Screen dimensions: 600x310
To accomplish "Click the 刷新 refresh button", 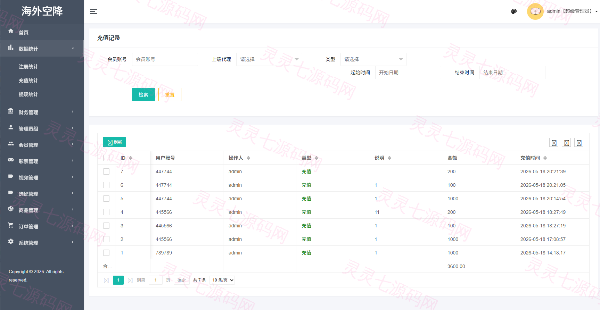I will (x=114, y=142).
